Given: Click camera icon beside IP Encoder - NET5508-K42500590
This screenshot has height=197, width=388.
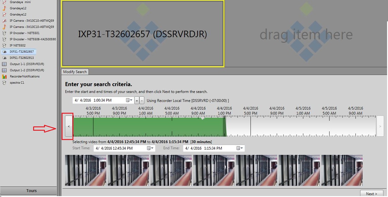Looking at the screenshot, I should click(x=4, y=39).
